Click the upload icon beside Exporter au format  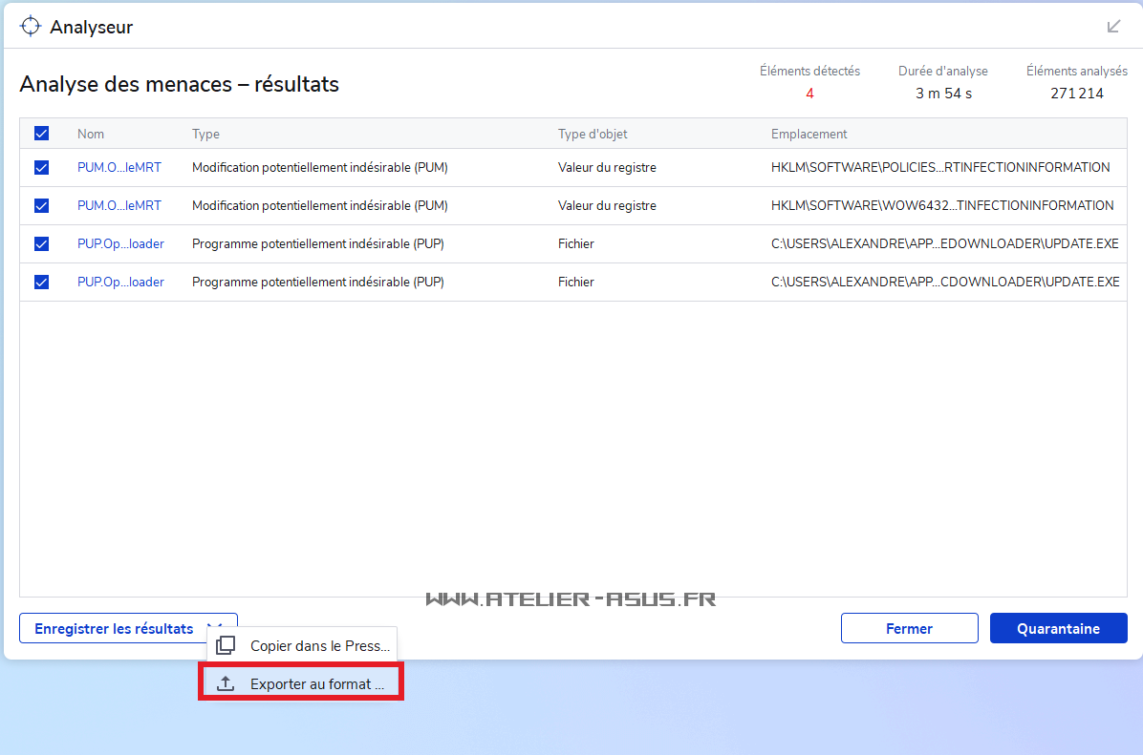tap(226, 683)
